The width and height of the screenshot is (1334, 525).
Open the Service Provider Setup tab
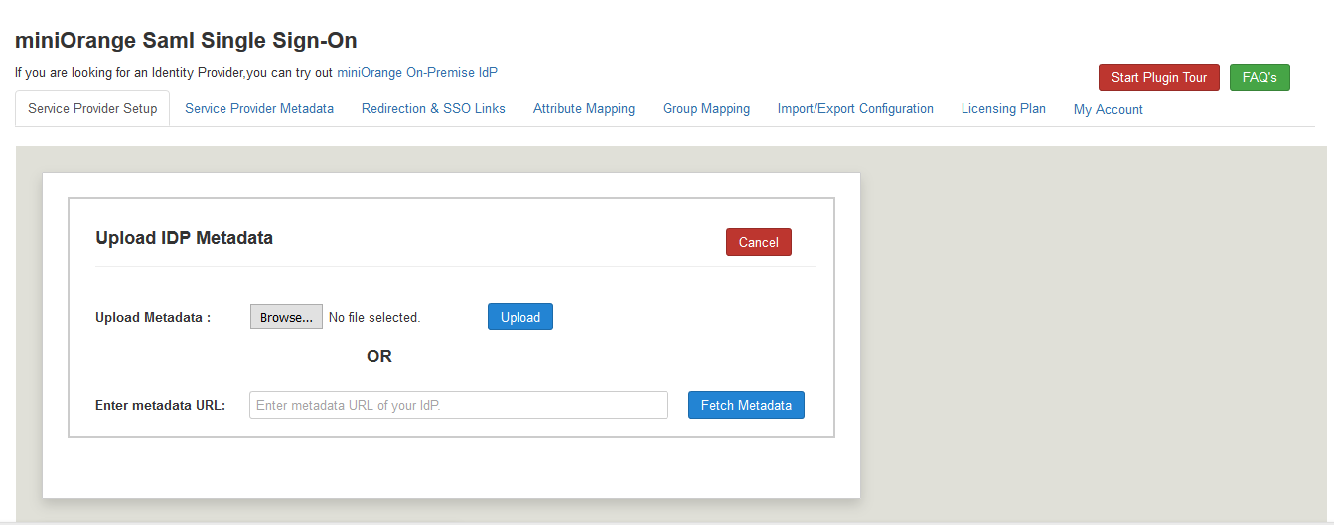(x=92, y=109)
